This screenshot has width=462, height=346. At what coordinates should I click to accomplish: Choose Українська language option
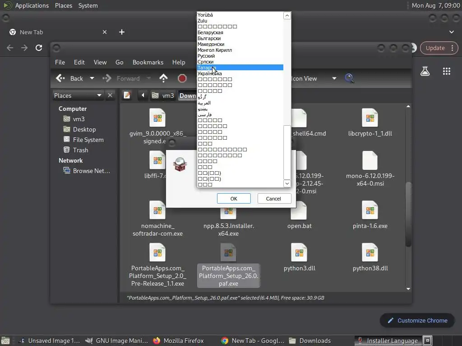coord(240,73)
